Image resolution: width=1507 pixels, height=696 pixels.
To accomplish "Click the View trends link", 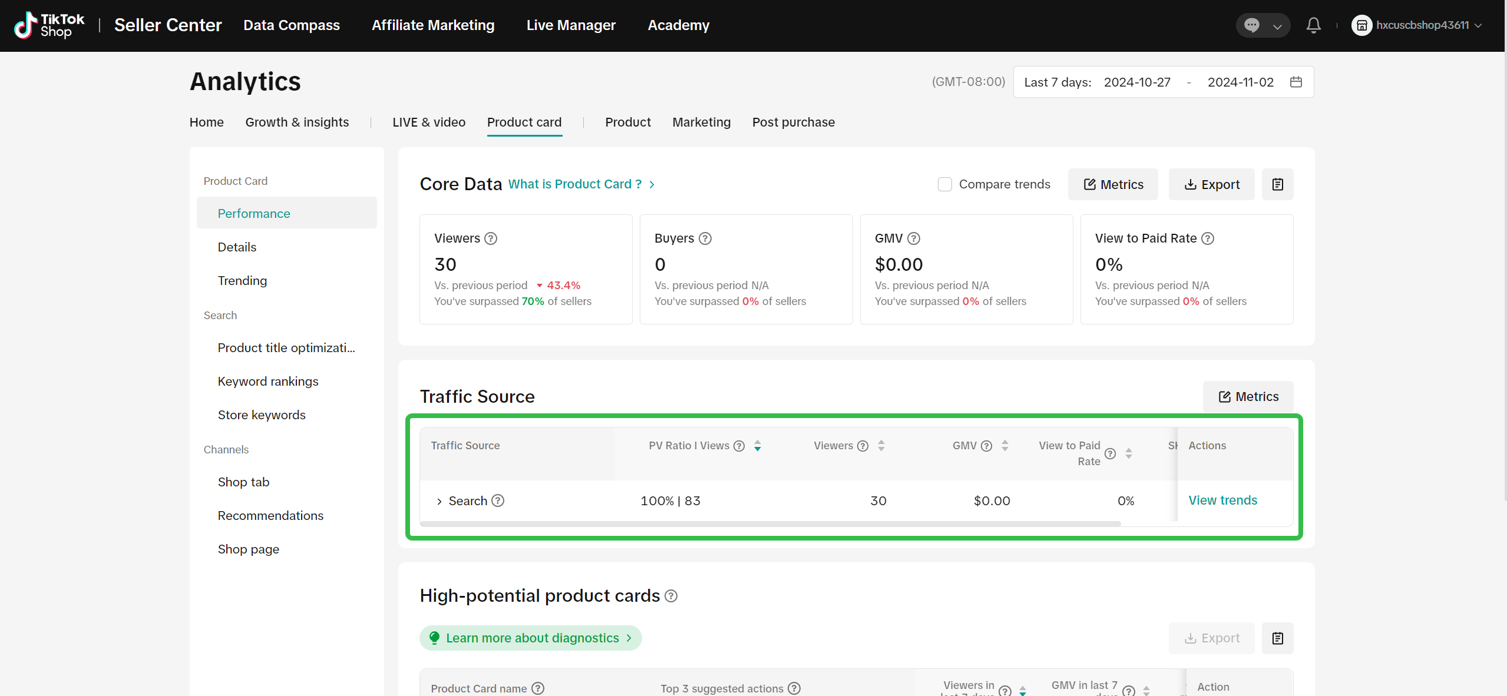I will (1222, 500).
